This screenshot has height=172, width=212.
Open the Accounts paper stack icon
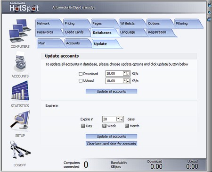click(20, 62)
